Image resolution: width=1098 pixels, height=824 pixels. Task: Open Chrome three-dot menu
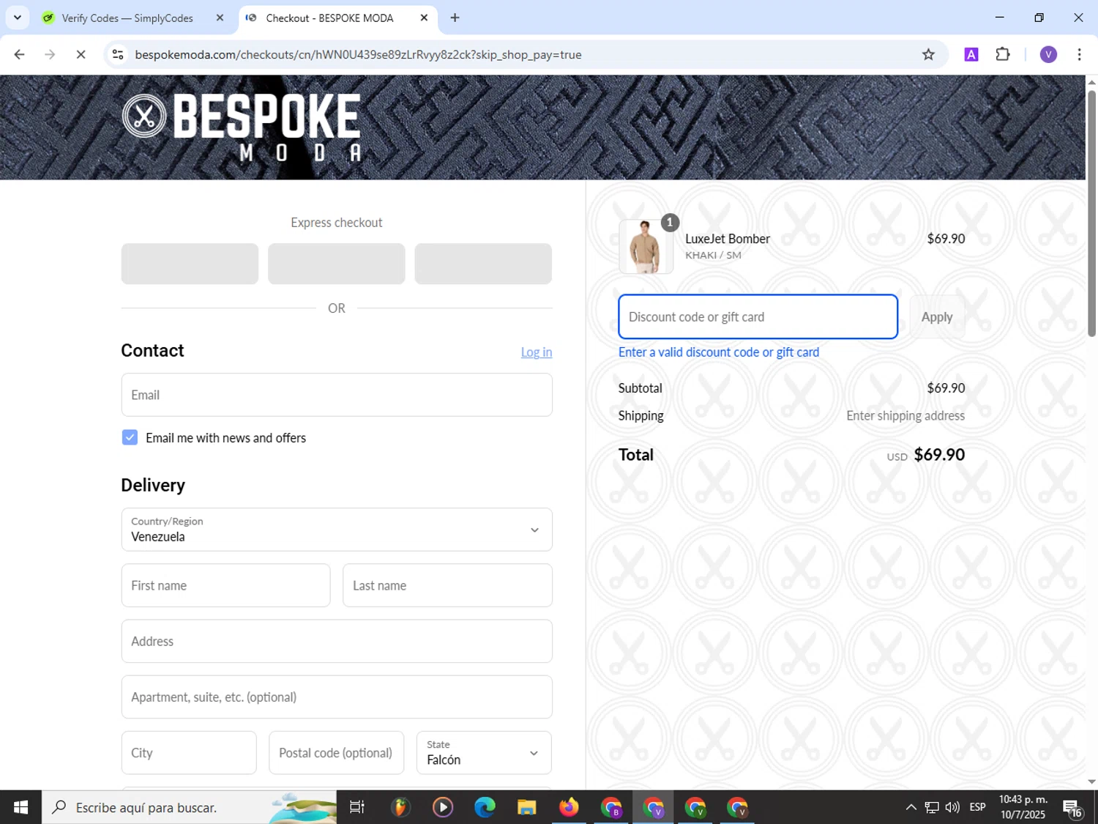pyautogui.click(x=1079, y=54)
